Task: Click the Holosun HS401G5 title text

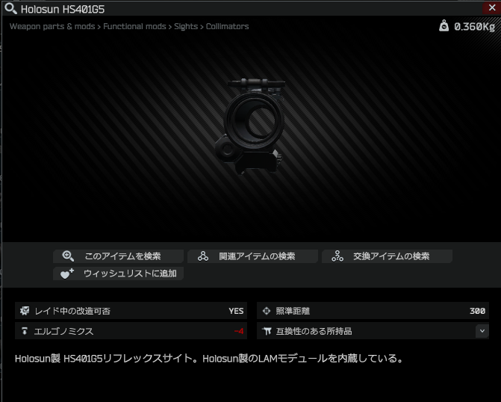Action: click(63, 9)
